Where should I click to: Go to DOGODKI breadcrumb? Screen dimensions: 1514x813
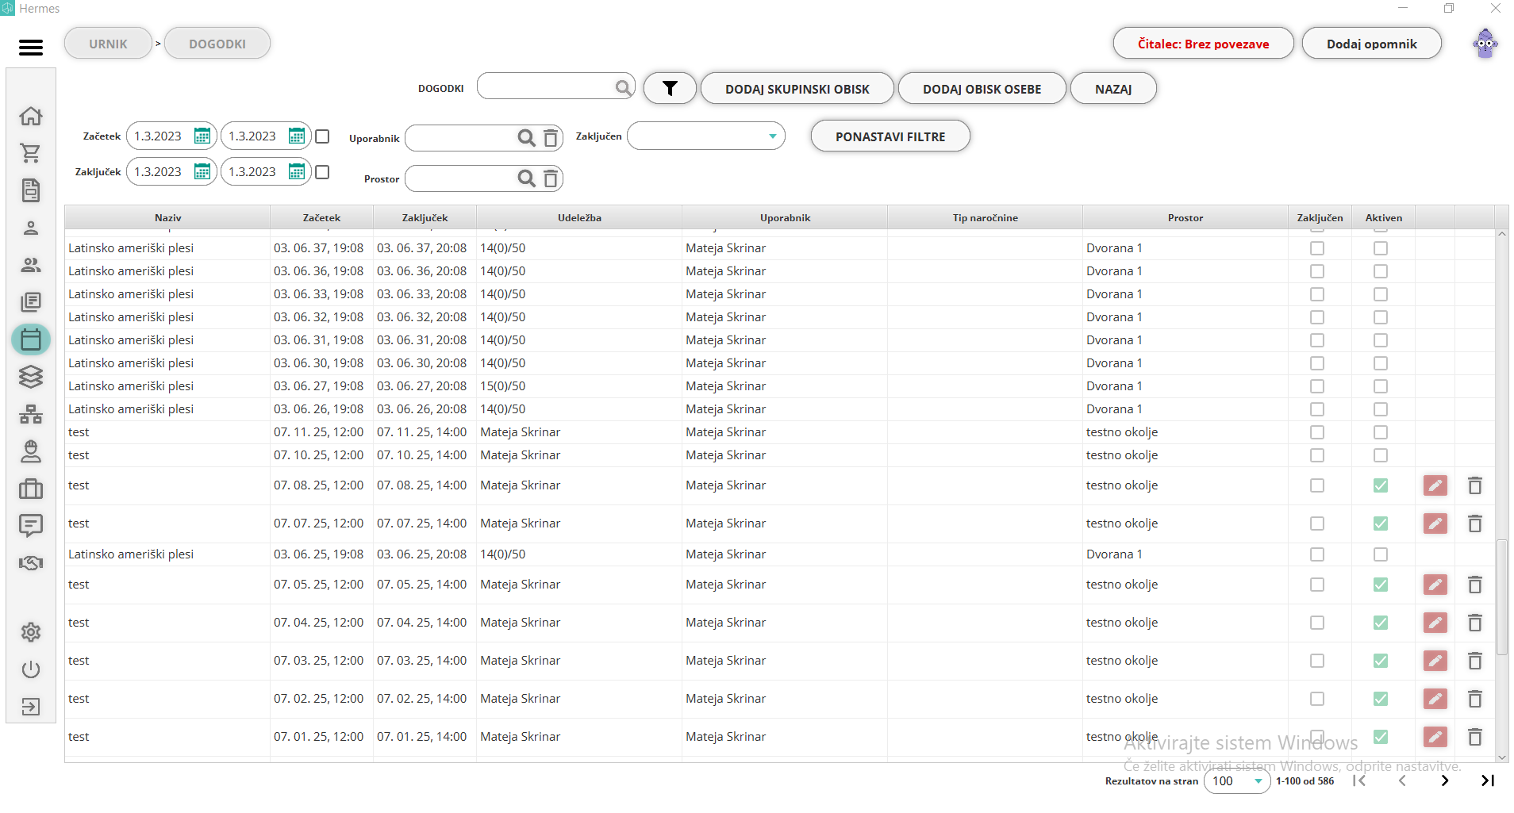pos(217,44)
